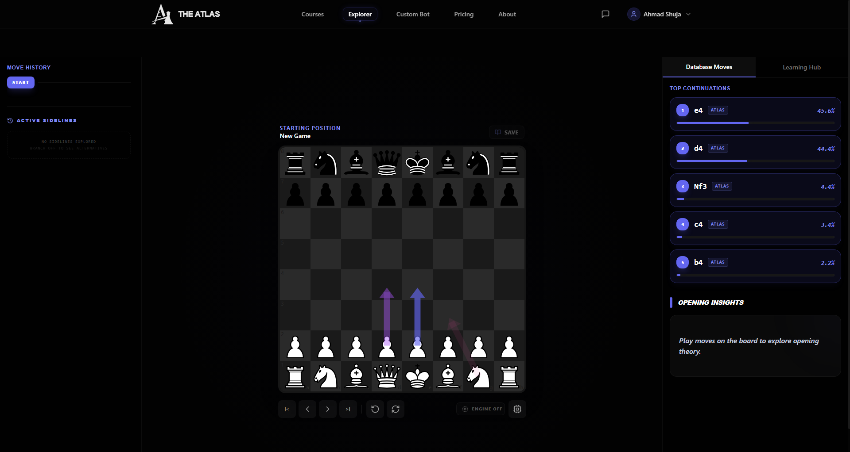Step back one move with the left chevron

tap(307, 409)
